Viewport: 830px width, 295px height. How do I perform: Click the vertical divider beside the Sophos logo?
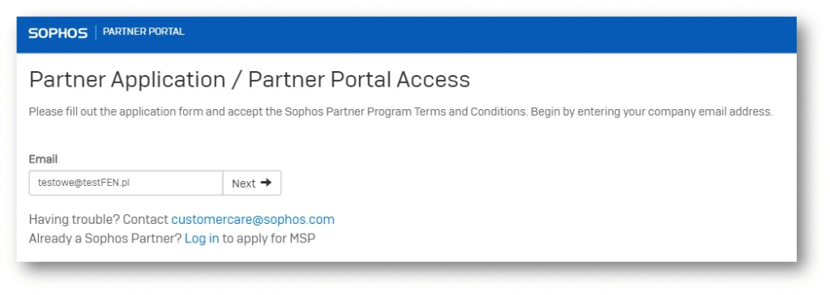[96, 32]
